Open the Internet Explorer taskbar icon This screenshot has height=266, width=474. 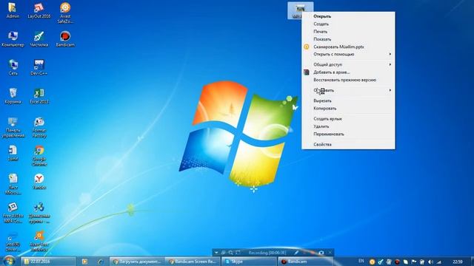coord(101,262)
